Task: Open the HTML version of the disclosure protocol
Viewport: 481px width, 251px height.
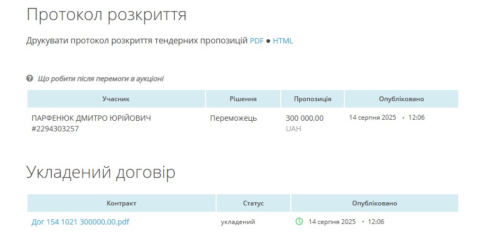Action: [283, 41]
